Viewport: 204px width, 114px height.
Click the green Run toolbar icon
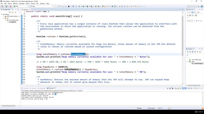coord(83,6)
